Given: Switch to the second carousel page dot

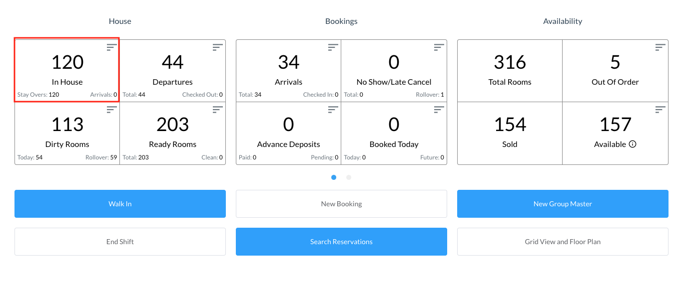Looking at the screenshot, I should (349, 177).
